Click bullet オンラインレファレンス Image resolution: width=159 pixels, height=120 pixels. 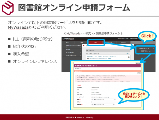click(x=35, y=61)
